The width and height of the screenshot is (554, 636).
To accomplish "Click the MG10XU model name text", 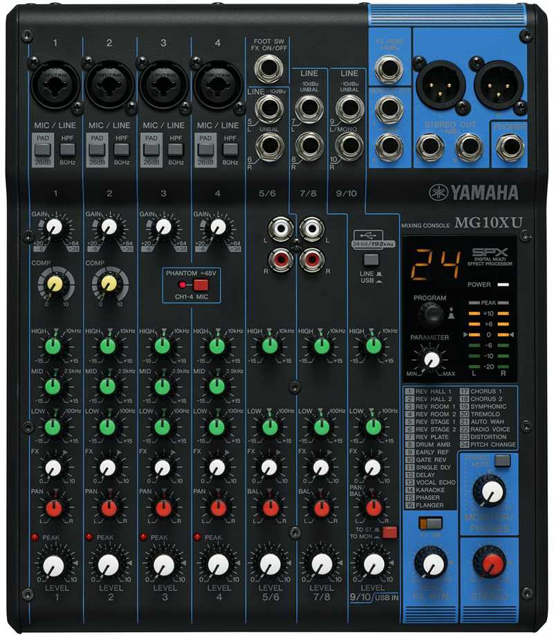I will tap(488, 223).
